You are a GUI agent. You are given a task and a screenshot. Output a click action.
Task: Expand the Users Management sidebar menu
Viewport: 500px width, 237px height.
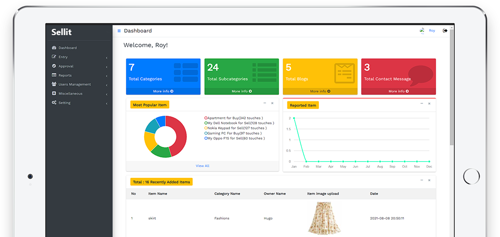pos(79,84)
